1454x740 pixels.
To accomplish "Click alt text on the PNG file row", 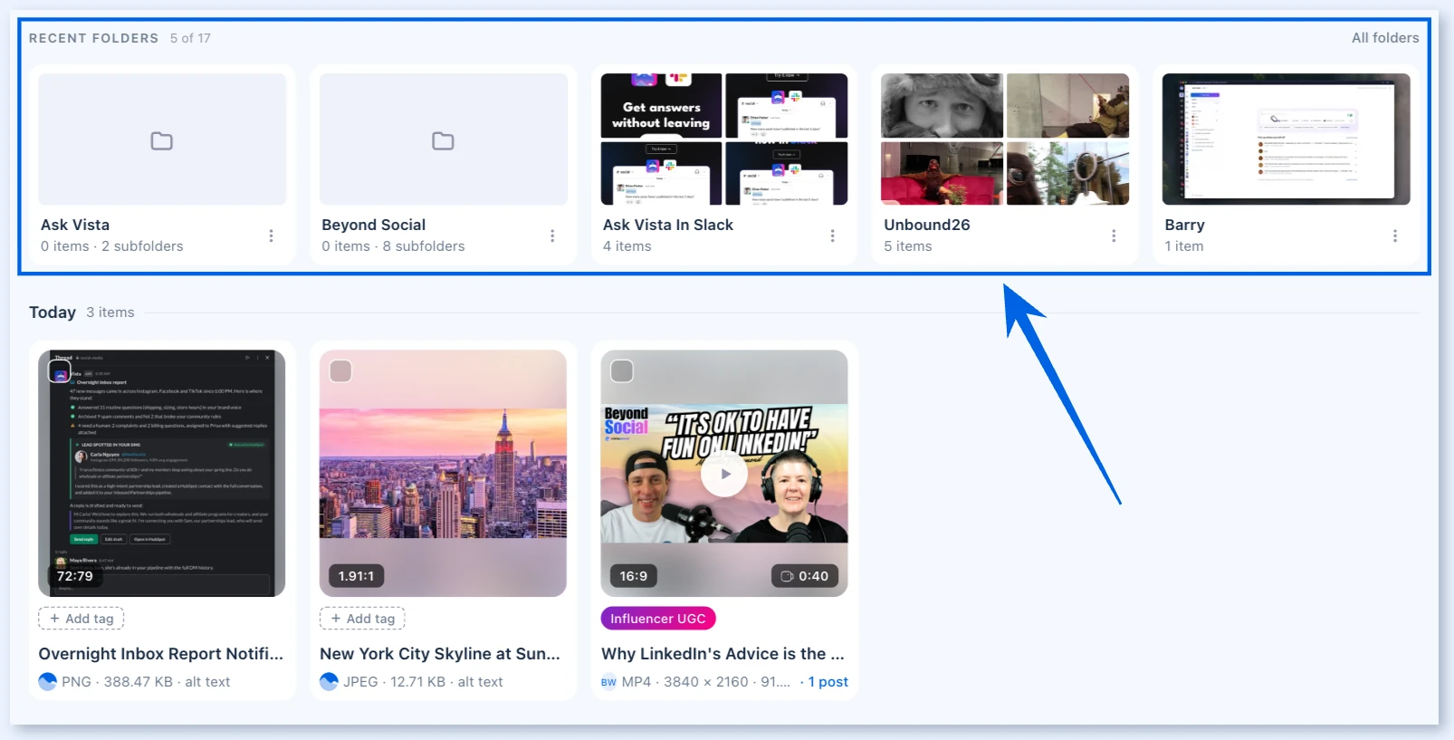I will 207,682.
